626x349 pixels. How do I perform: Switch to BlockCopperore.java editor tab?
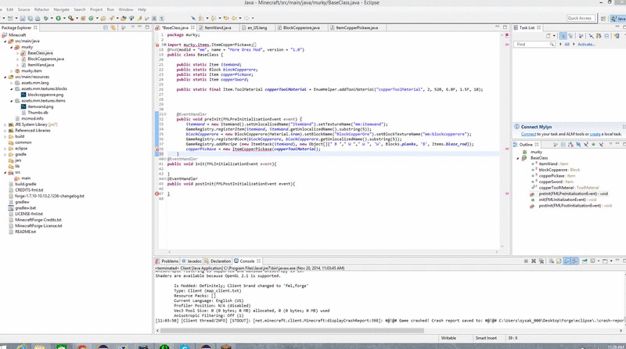(x=301, y=27)
